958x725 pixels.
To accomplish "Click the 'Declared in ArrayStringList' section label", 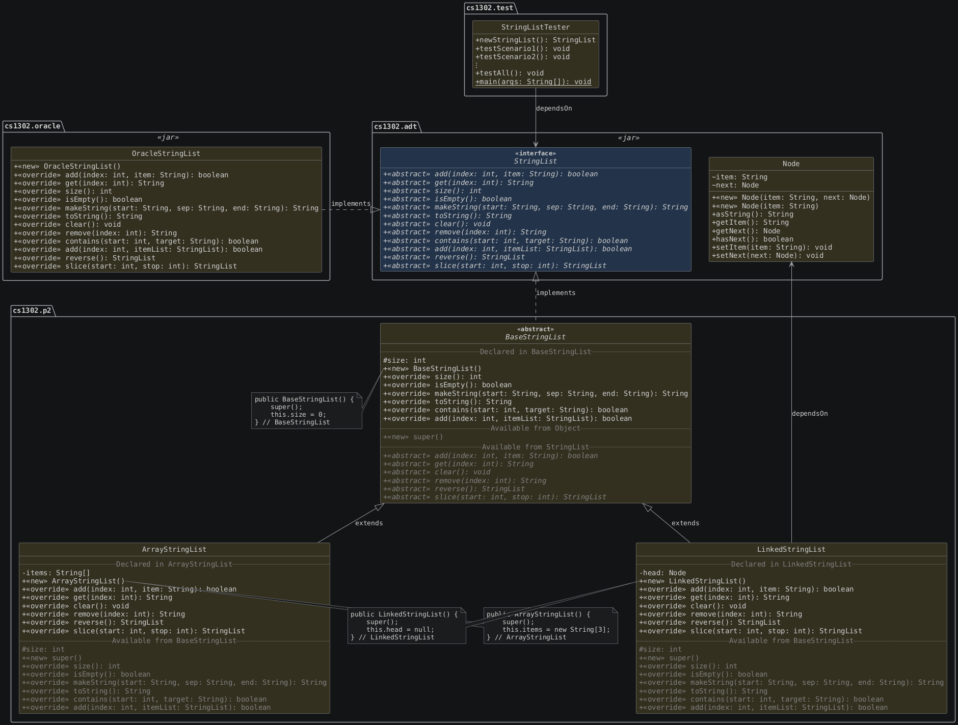I will tap(174, 565).
